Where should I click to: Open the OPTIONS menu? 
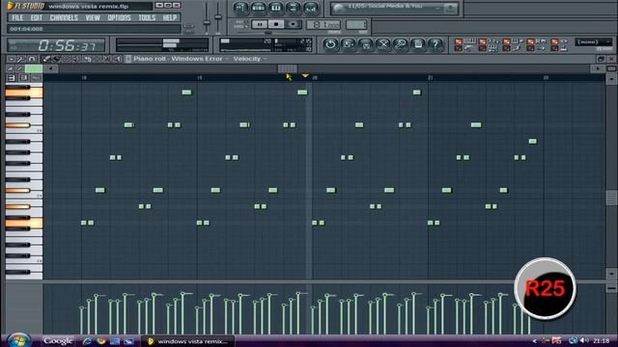119,17
